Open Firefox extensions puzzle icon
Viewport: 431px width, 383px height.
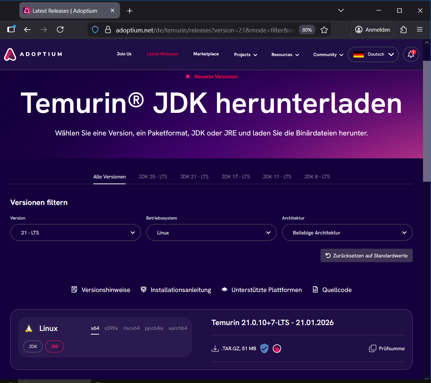(x=403, y=30)
